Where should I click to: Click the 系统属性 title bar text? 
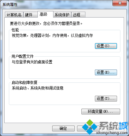click(10, 5)
